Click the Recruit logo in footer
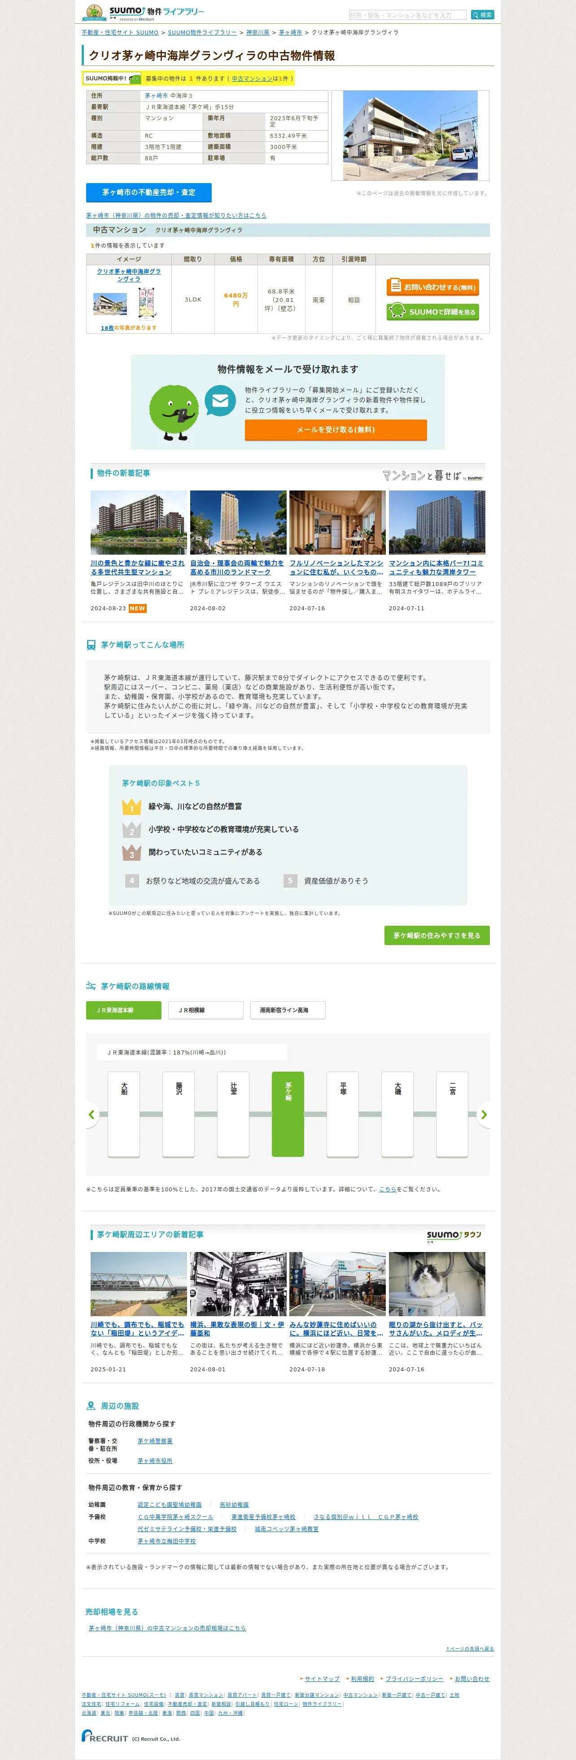Screen dimensions: 576x1760 point(105,1736)
